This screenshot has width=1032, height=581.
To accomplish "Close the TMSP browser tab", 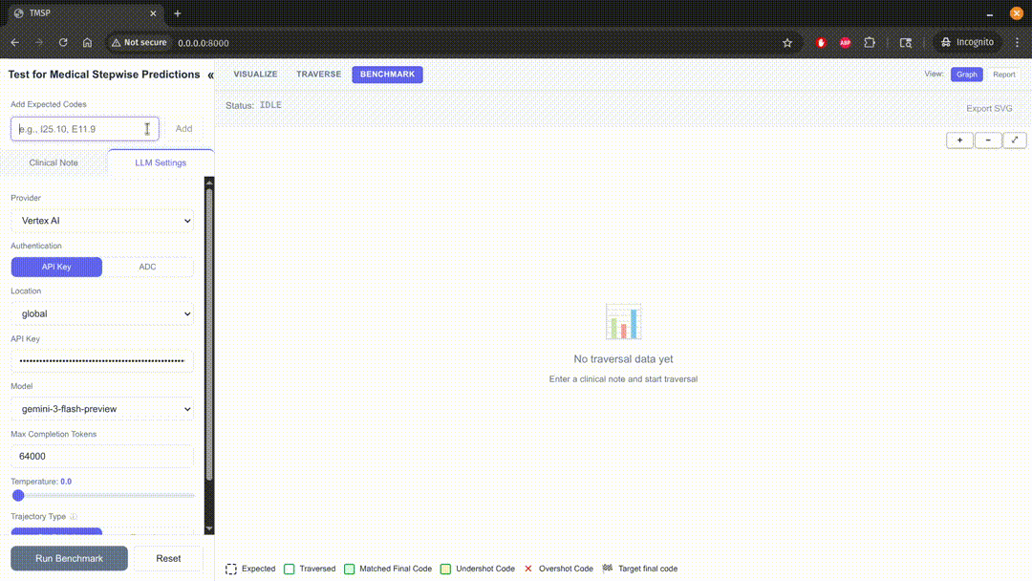I will click(x=153, y=13).
